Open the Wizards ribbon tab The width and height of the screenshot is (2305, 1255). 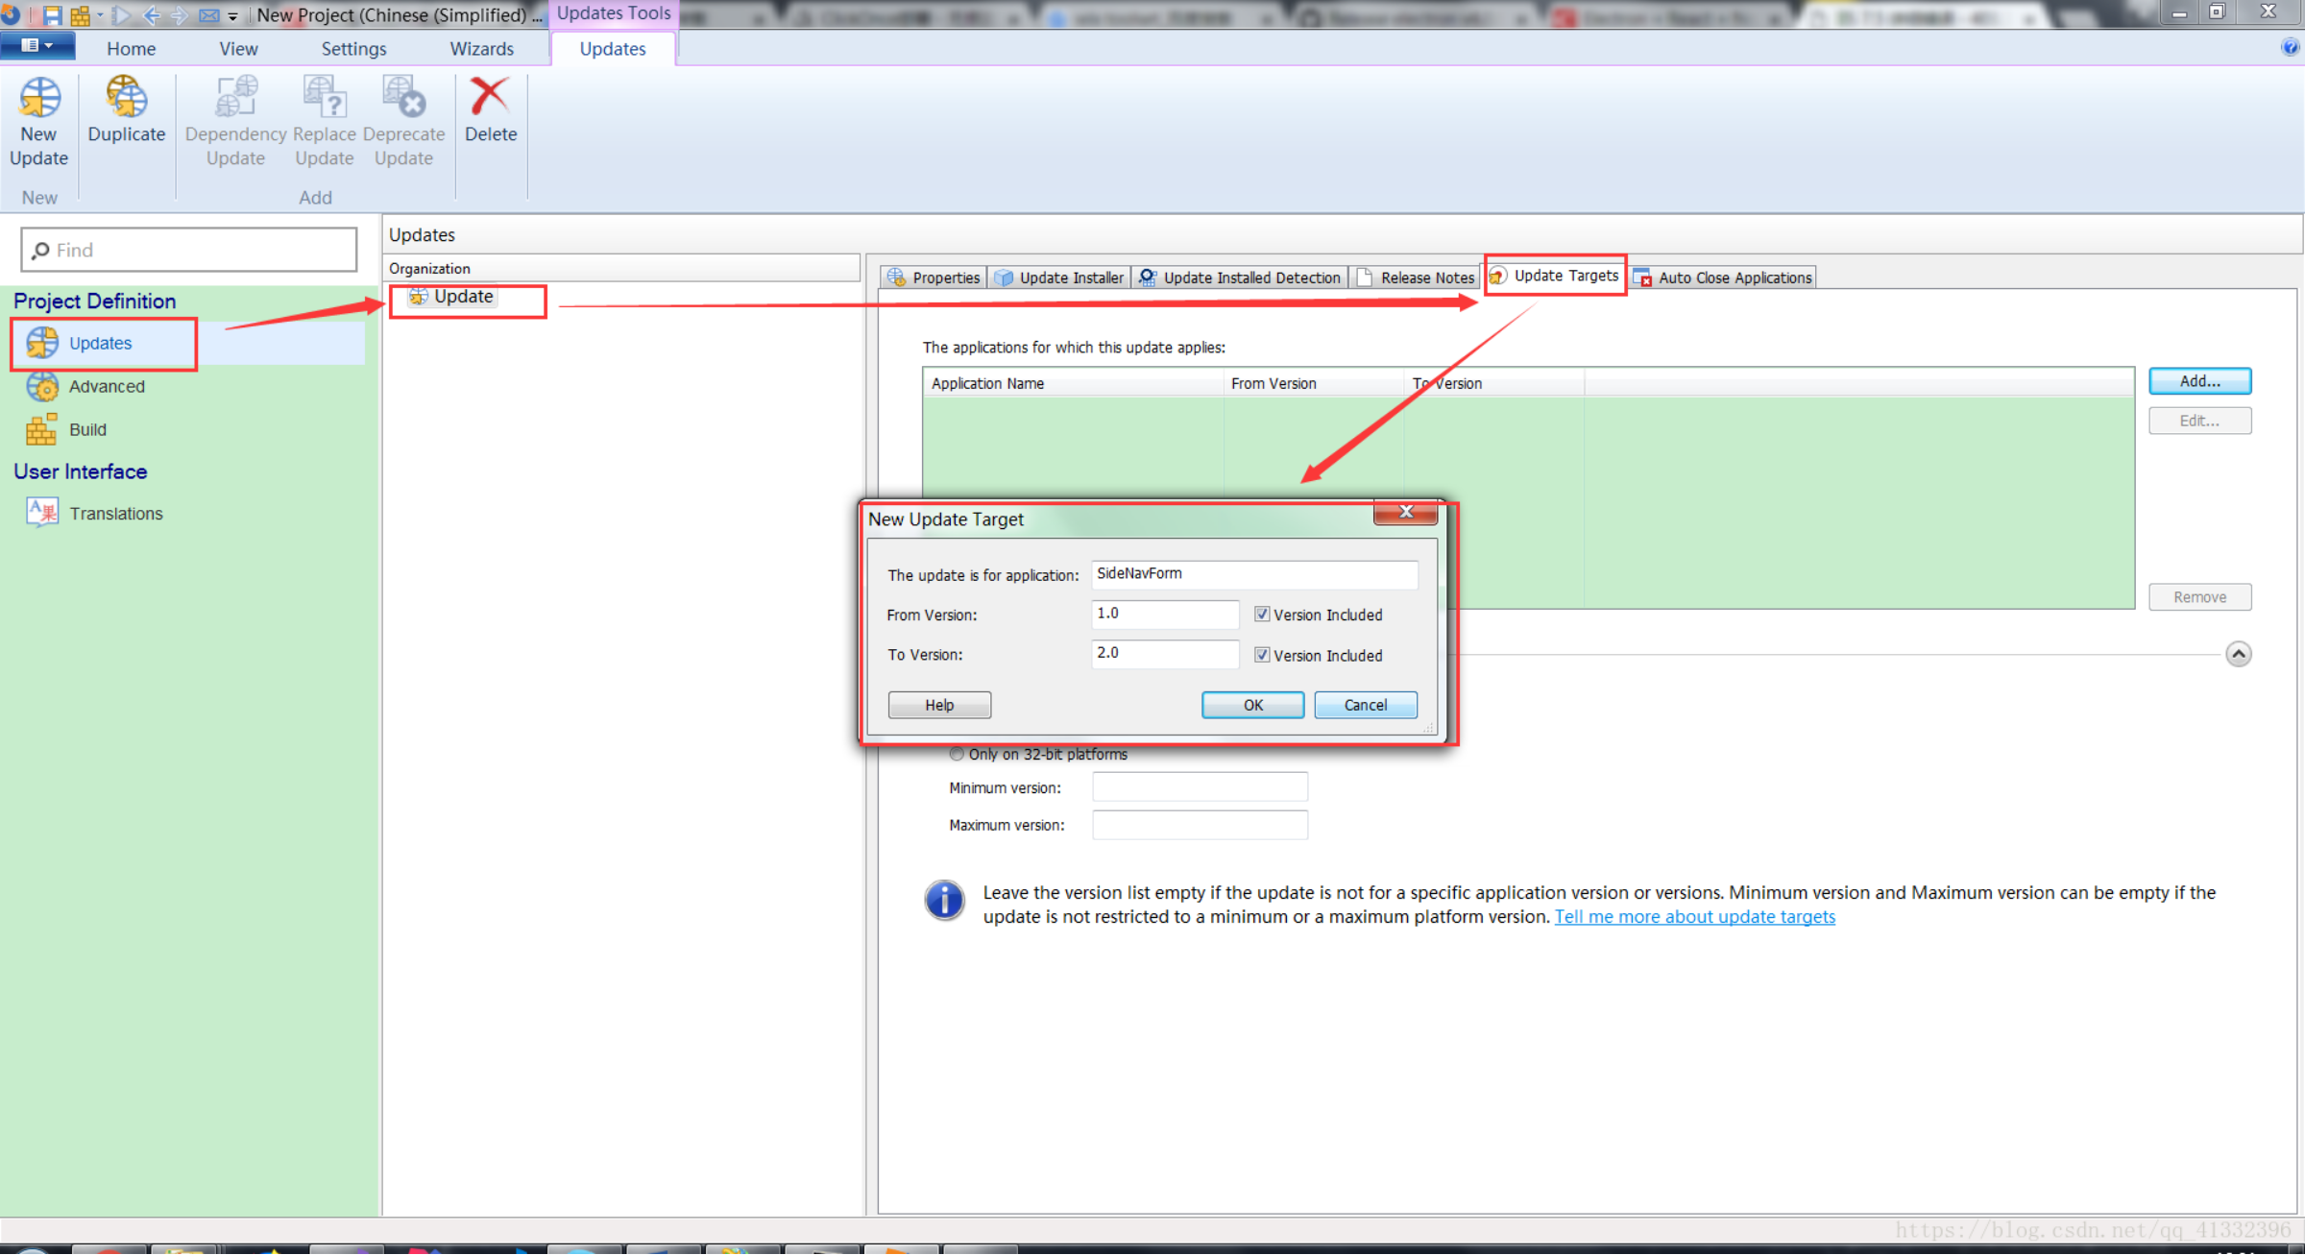click(x=481, y=49)
